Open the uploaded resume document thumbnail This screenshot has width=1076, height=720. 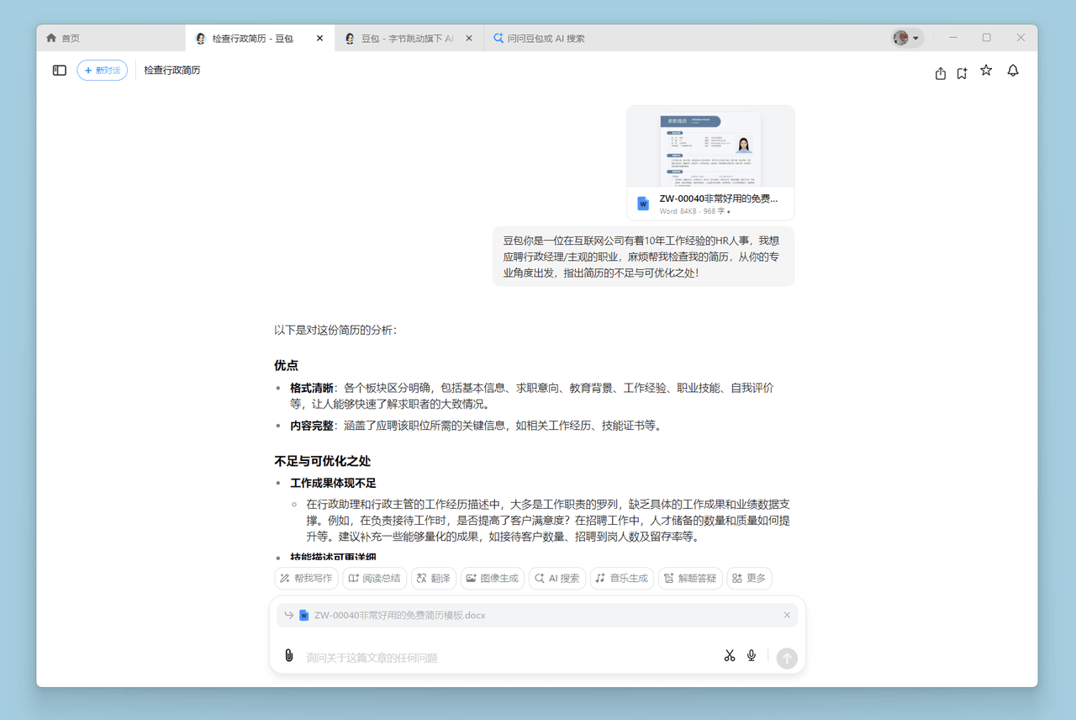pos(710,149)
